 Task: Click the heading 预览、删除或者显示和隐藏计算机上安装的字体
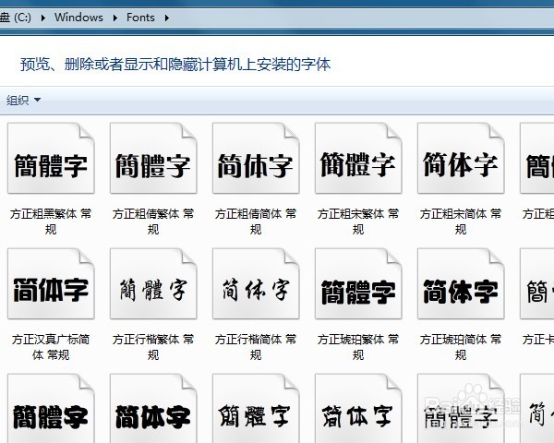pos(175,65)
